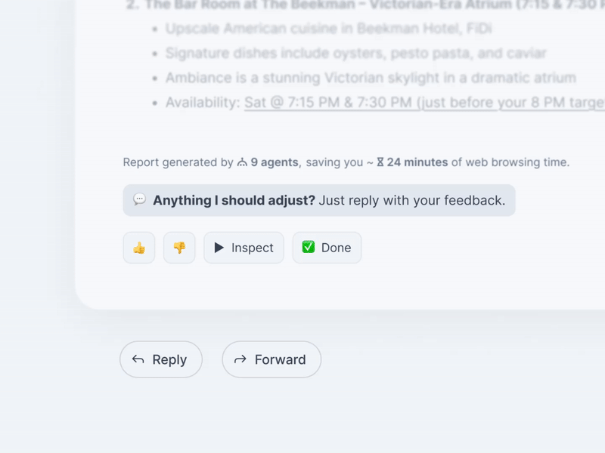Click the speech bubble icon before the feedback prompt

tap(140, 200)
